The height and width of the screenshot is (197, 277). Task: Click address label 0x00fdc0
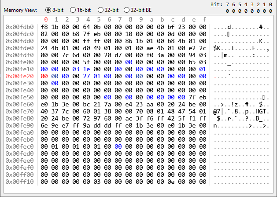19,34
